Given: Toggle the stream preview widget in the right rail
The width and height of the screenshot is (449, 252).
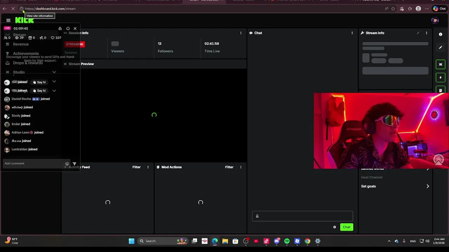Looking at the screenshot, I should click(441, 64).
